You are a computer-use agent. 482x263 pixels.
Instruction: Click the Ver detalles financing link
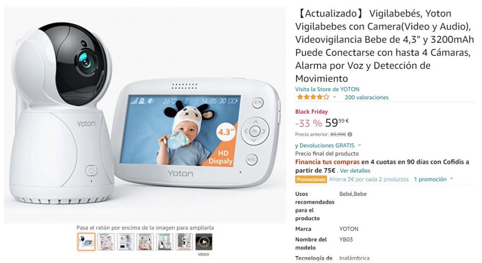(x=355, y=170)
